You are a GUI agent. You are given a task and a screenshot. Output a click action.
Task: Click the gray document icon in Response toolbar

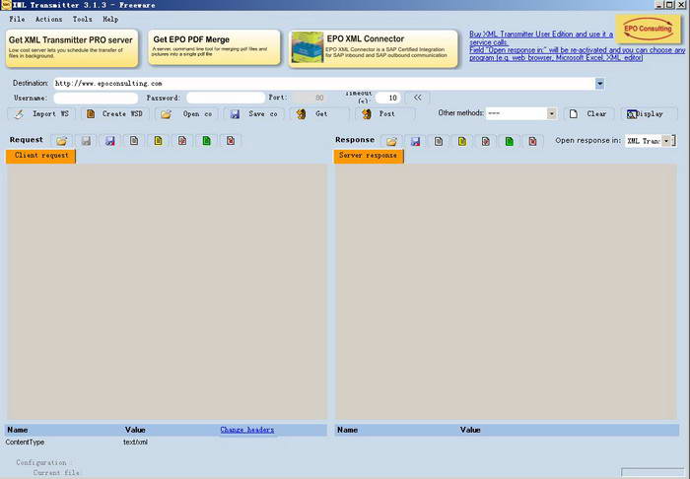click(x=439, y=141)
